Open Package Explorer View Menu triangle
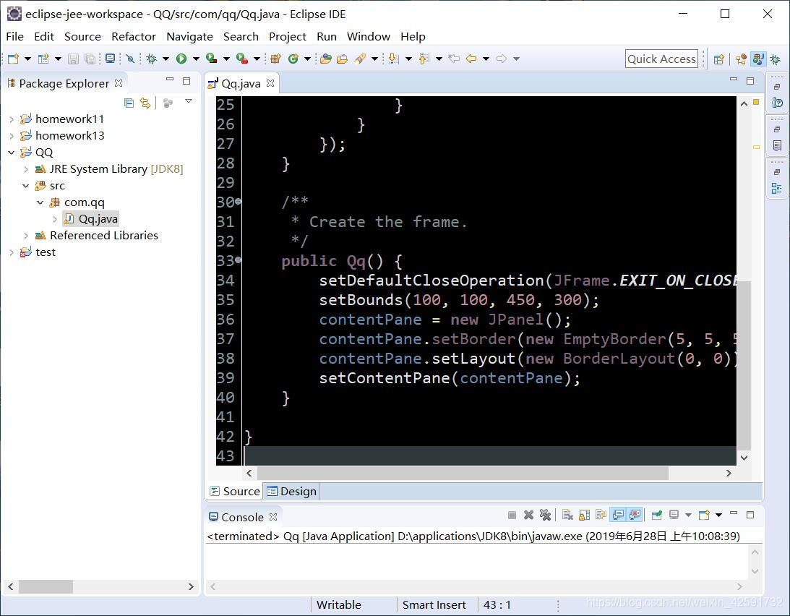Viewport: 790px width, 616px height. pos(189,102)
